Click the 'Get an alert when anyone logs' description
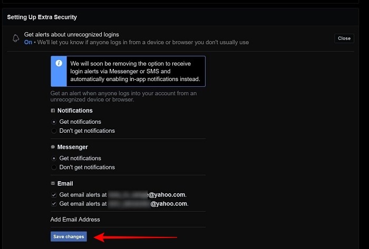The image size is (369, 249). tap(123, 96)
